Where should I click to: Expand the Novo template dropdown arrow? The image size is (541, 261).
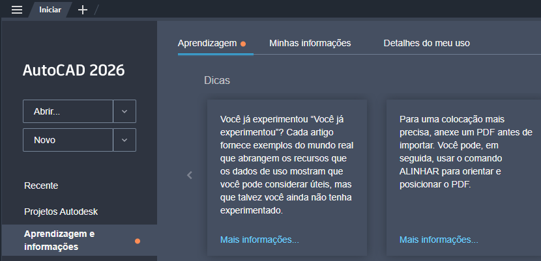point(124,140)
